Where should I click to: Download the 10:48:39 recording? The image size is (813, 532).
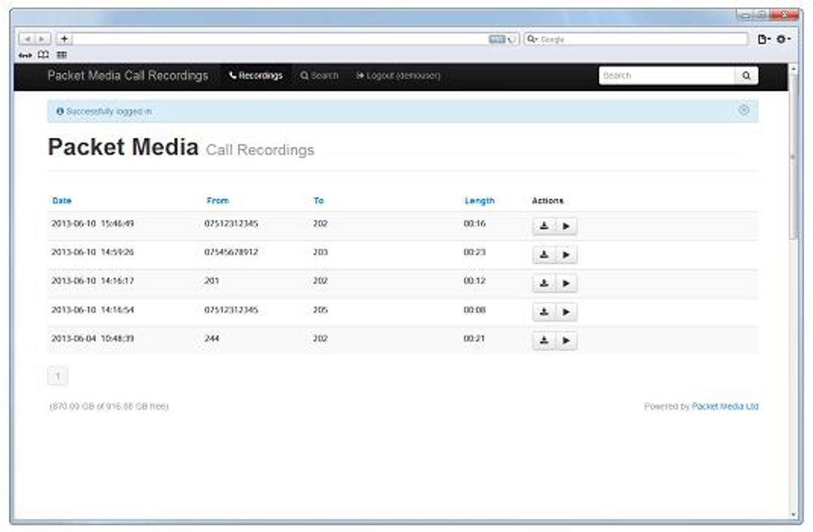point(544,341)
